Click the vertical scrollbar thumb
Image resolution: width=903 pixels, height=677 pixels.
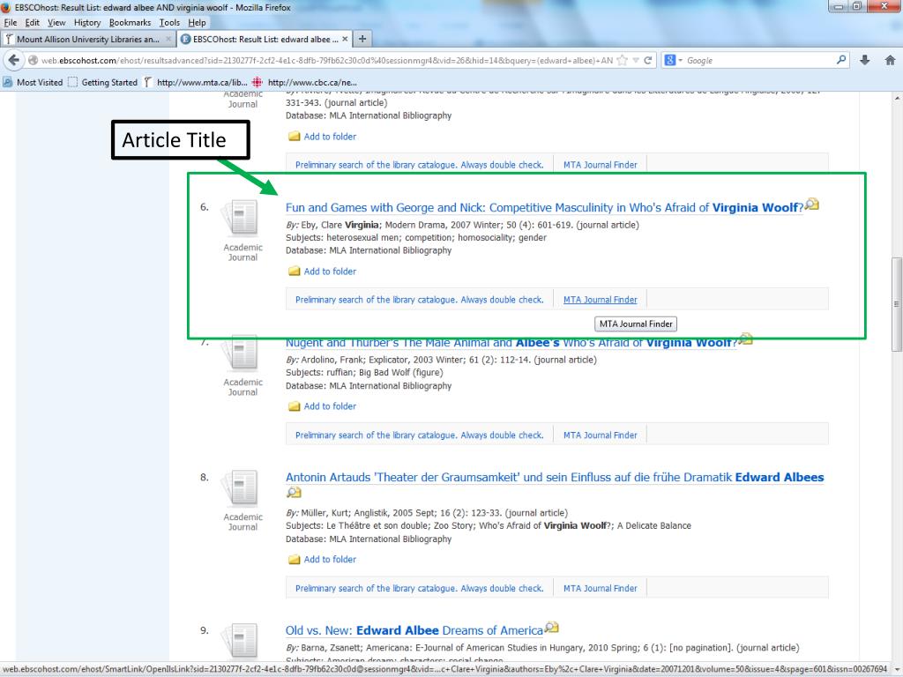pos(896,303)
